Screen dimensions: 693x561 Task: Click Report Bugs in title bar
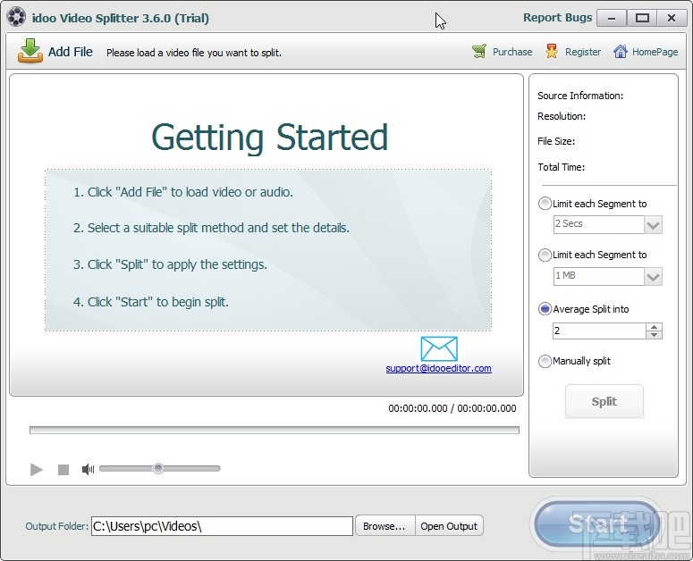point(557,18)
